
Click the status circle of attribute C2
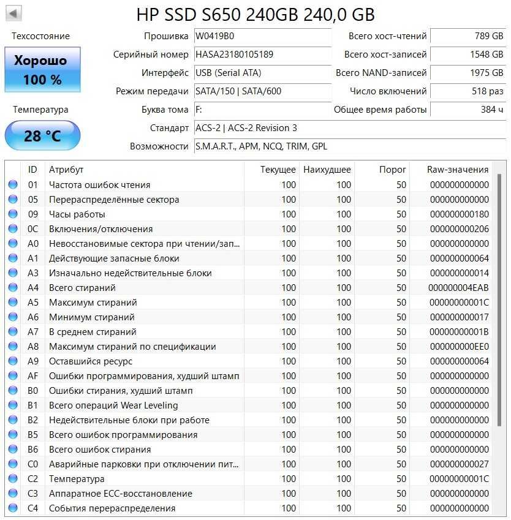pyautogui.click(x=13, y=478)
